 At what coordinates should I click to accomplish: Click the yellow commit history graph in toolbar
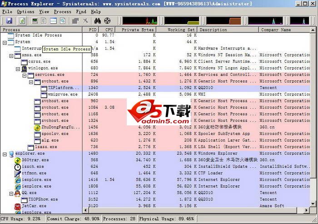click(182, 21)
